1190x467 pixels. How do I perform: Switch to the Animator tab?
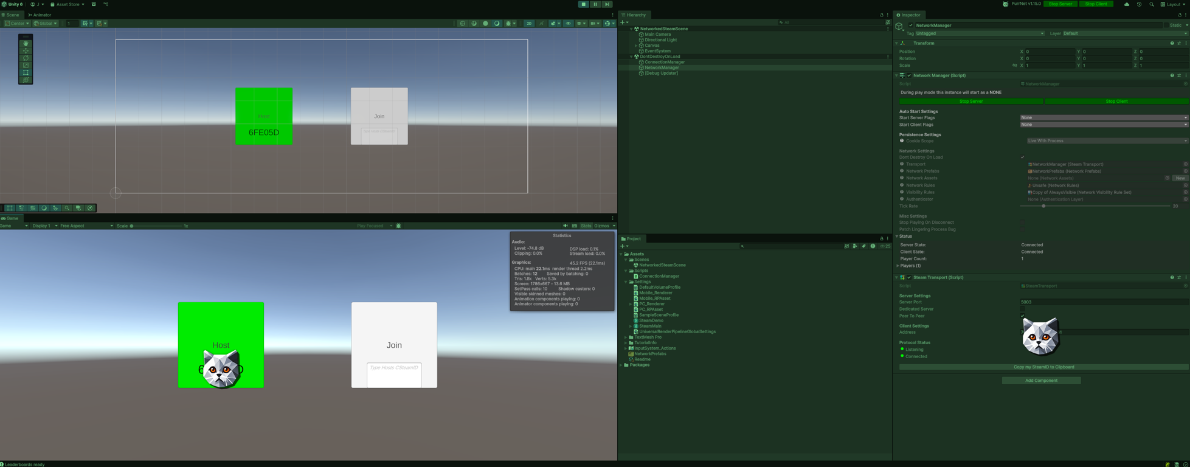[x=40, y=15]
